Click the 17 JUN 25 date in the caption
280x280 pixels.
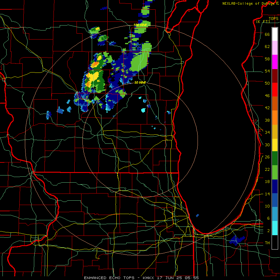click(170, 278)
